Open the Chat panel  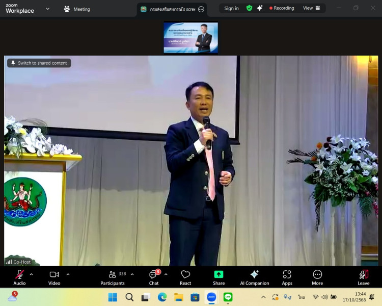(x=153, y=277)
